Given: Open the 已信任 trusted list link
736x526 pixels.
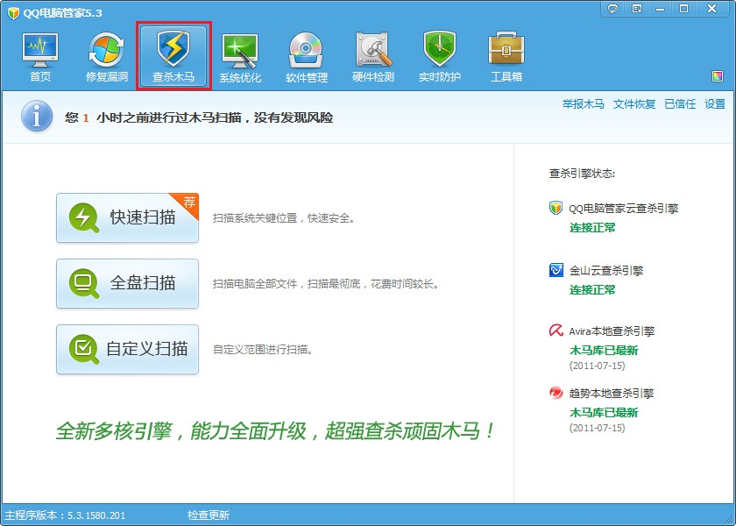Looking at the screenshot, I should (x=679, y=104).
